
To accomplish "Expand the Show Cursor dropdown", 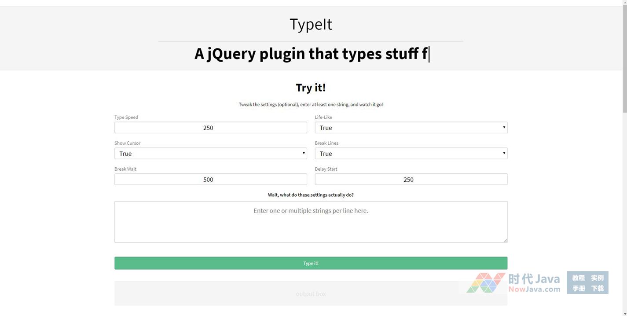I will [x=210, y=154].
